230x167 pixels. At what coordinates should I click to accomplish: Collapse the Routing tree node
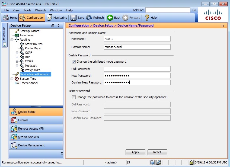pyautogui.click(x=12, y=40)
